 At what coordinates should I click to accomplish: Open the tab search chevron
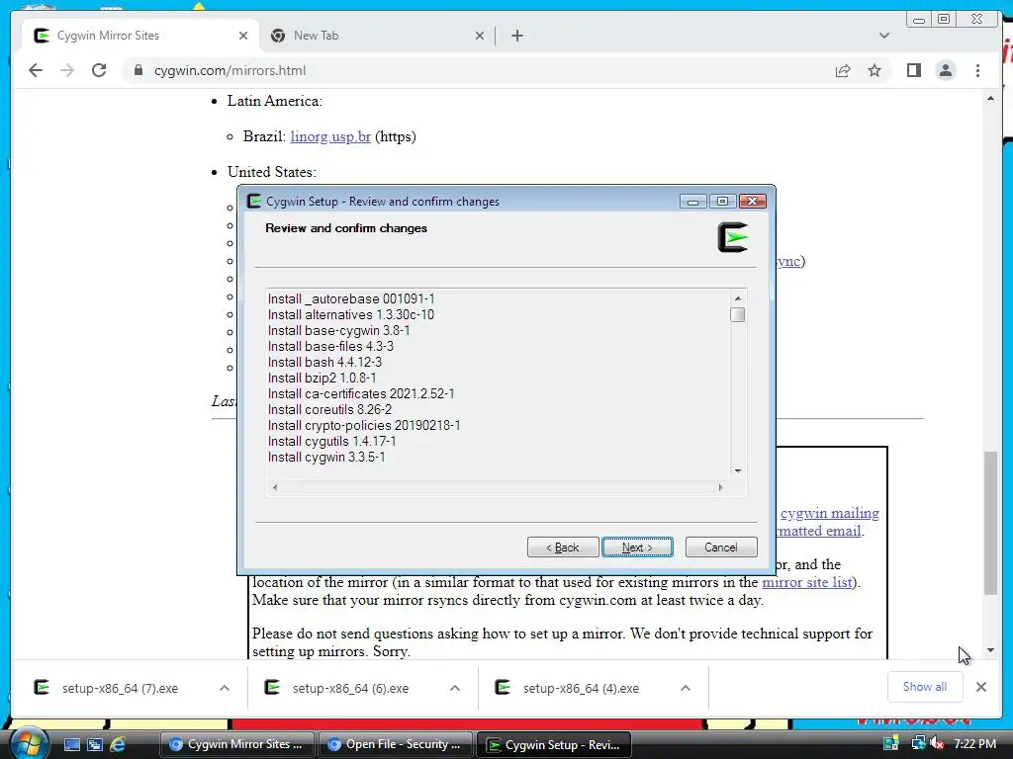point(883,36)
